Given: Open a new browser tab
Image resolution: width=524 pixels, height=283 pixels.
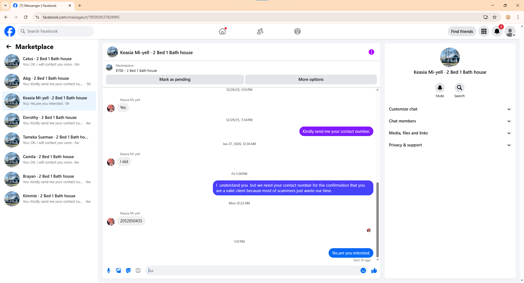Looking at the screenshot, I should click(x=80, y=5).
